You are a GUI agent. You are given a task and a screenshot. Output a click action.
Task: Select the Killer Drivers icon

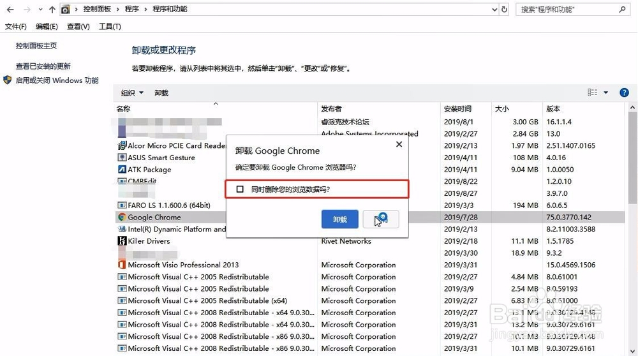[122, 241]
